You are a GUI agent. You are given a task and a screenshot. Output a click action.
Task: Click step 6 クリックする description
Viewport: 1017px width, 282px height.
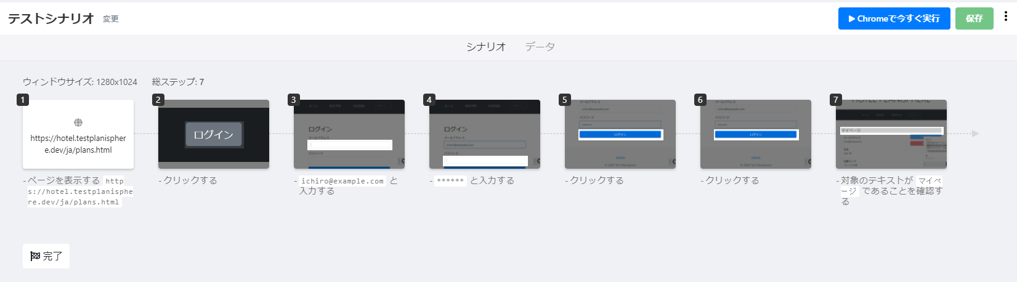[x=732, y=180]
